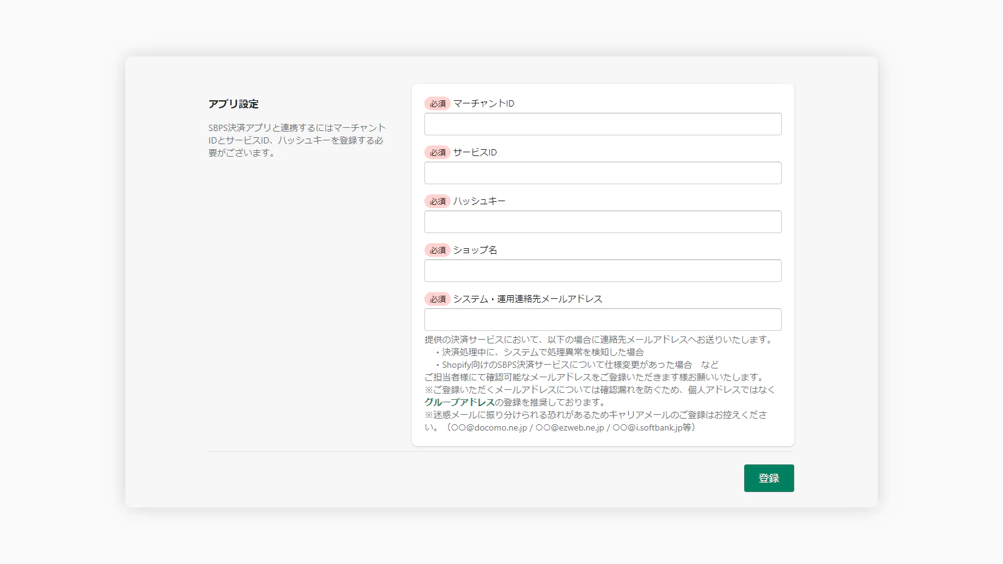Select the ハッシュキー label text
Viewport: 1003px width, 564px height.
pyautogui.click(x=479, y=201)
